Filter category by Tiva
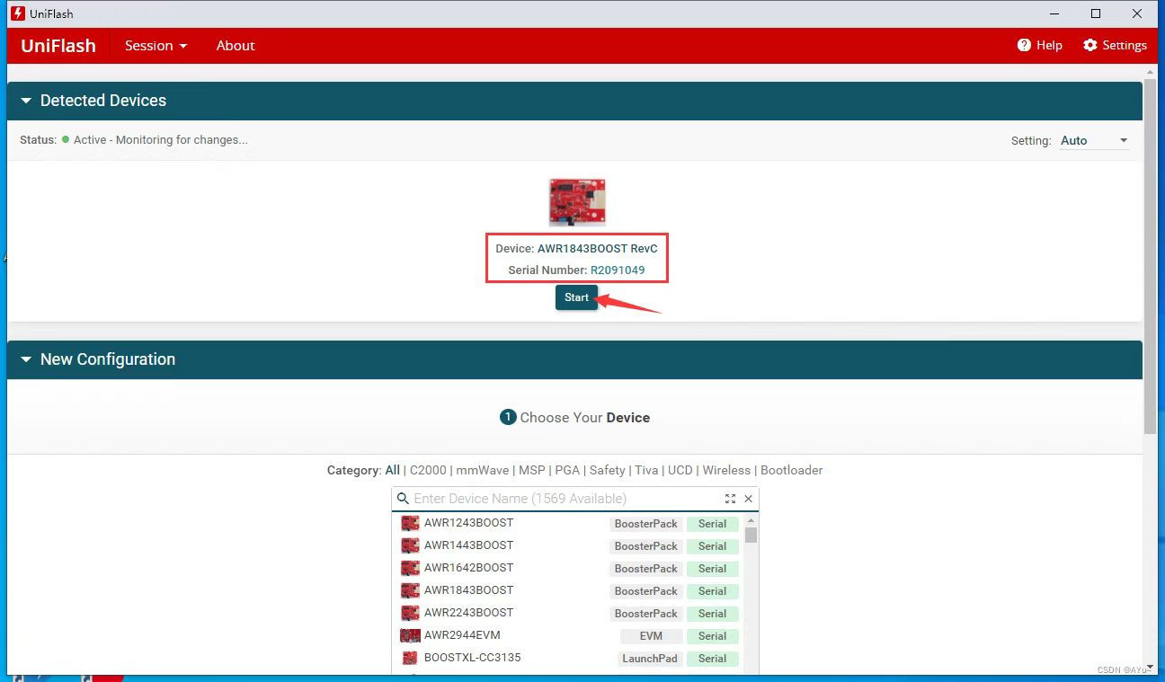This screenshot has height=682, width=1165. point(646,470)
